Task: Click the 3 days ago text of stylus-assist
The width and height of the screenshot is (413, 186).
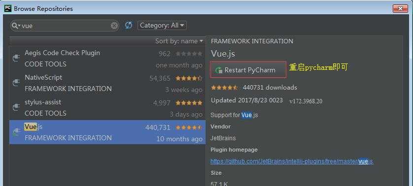Action: [186, 114]
